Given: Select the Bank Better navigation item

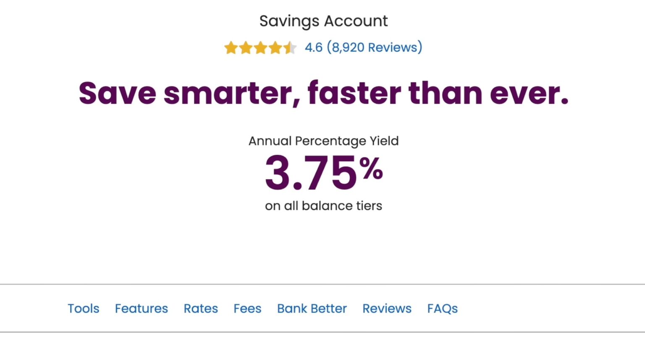Looking at the screenshot, I should [x=312, y=308].
